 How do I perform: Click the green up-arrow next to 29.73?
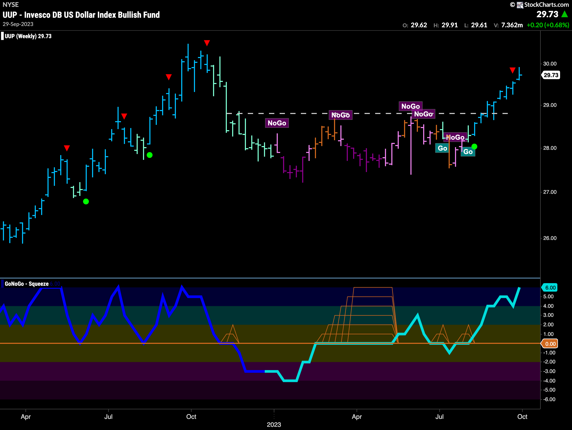(565, 14)
